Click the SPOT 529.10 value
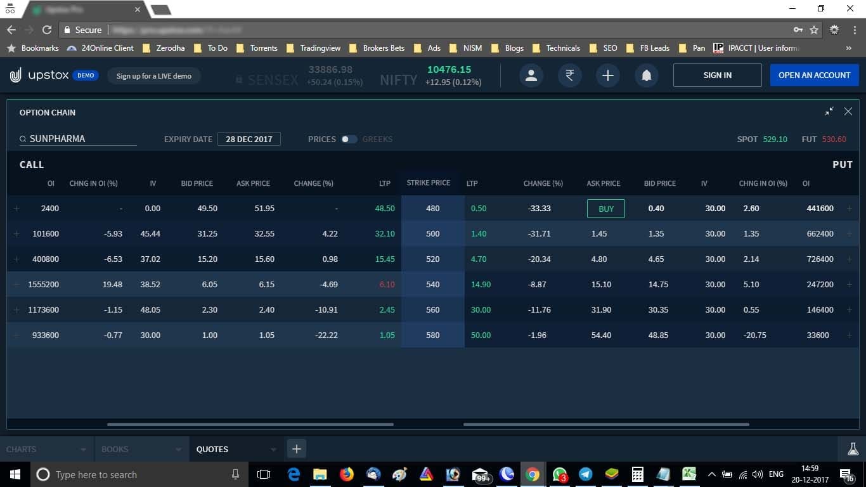The width and height of the screenshot is (866, 487). (775, 139)
